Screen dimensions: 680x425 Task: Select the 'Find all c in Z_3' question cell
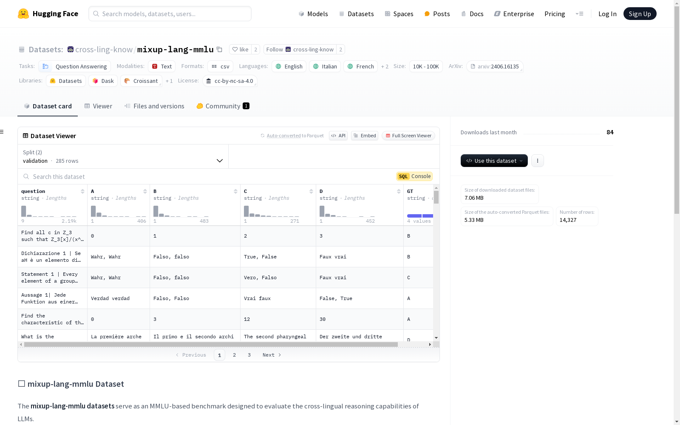[x=53, y=236]
